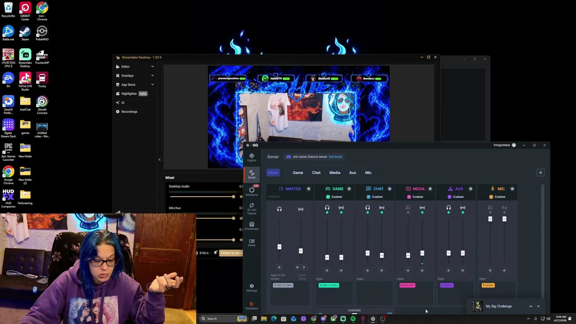Open the Engine section in GG sidebar
The image size is (576, 324).
252,157
